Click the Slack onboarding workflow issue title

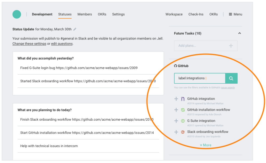click(208, 132)
